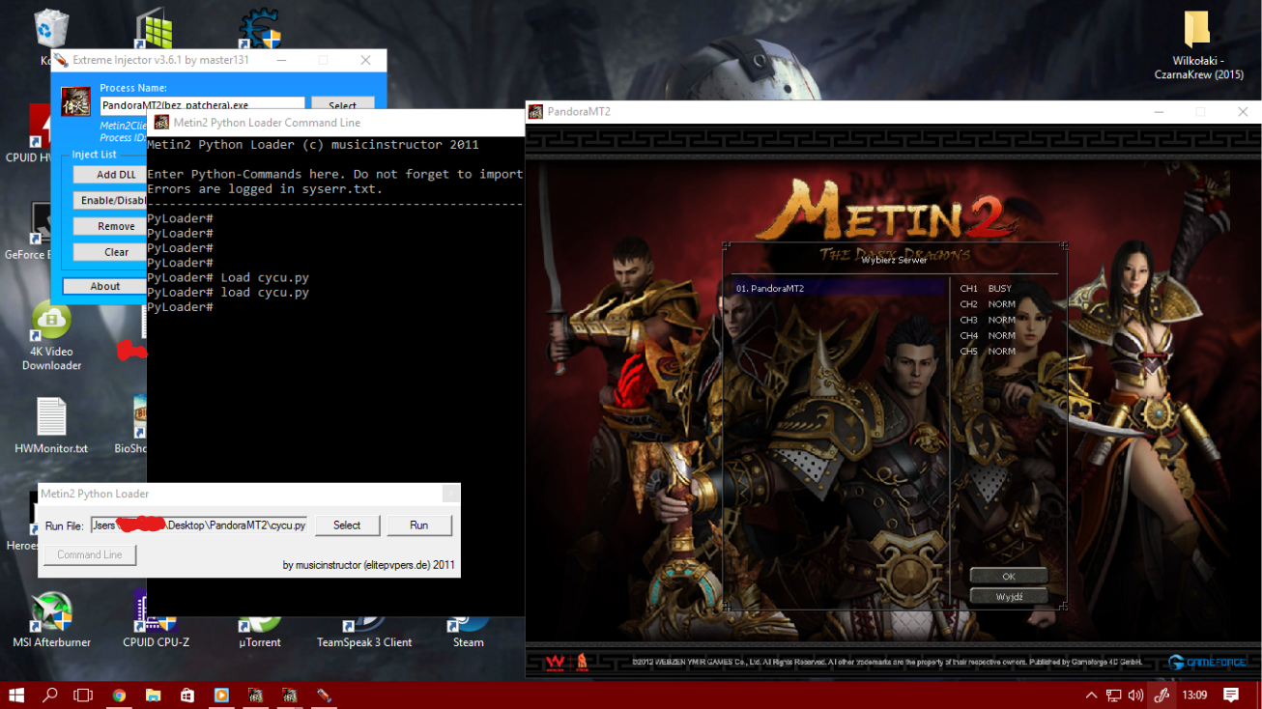Viewport: 1262px width, 709px height.
Task: Click the Command Line button
Action: (90, 554)
